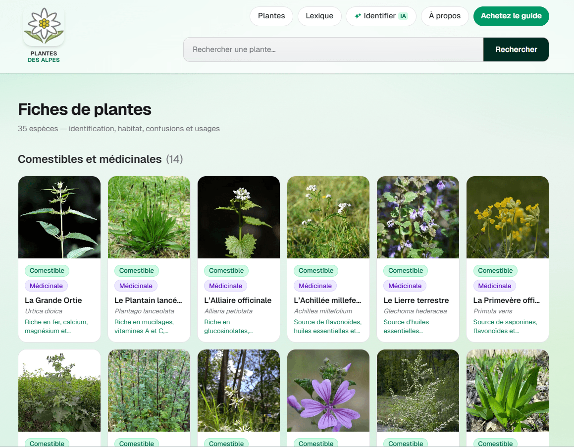The image size is (574, 447).
Task: Click the 35 espèces subtitle
Action: coord(118,129)
